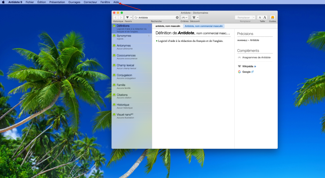Screen dimensions: 325x178
Task: Go back in dictionary history
Action: [116, 17]
